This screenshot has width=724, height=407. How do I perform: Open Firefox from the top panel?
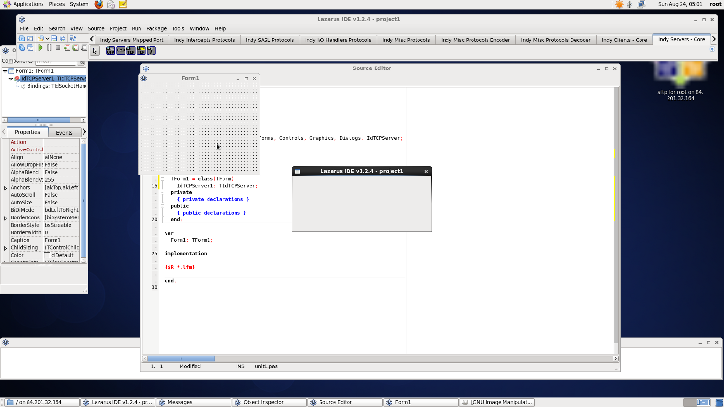click(98, 4)
